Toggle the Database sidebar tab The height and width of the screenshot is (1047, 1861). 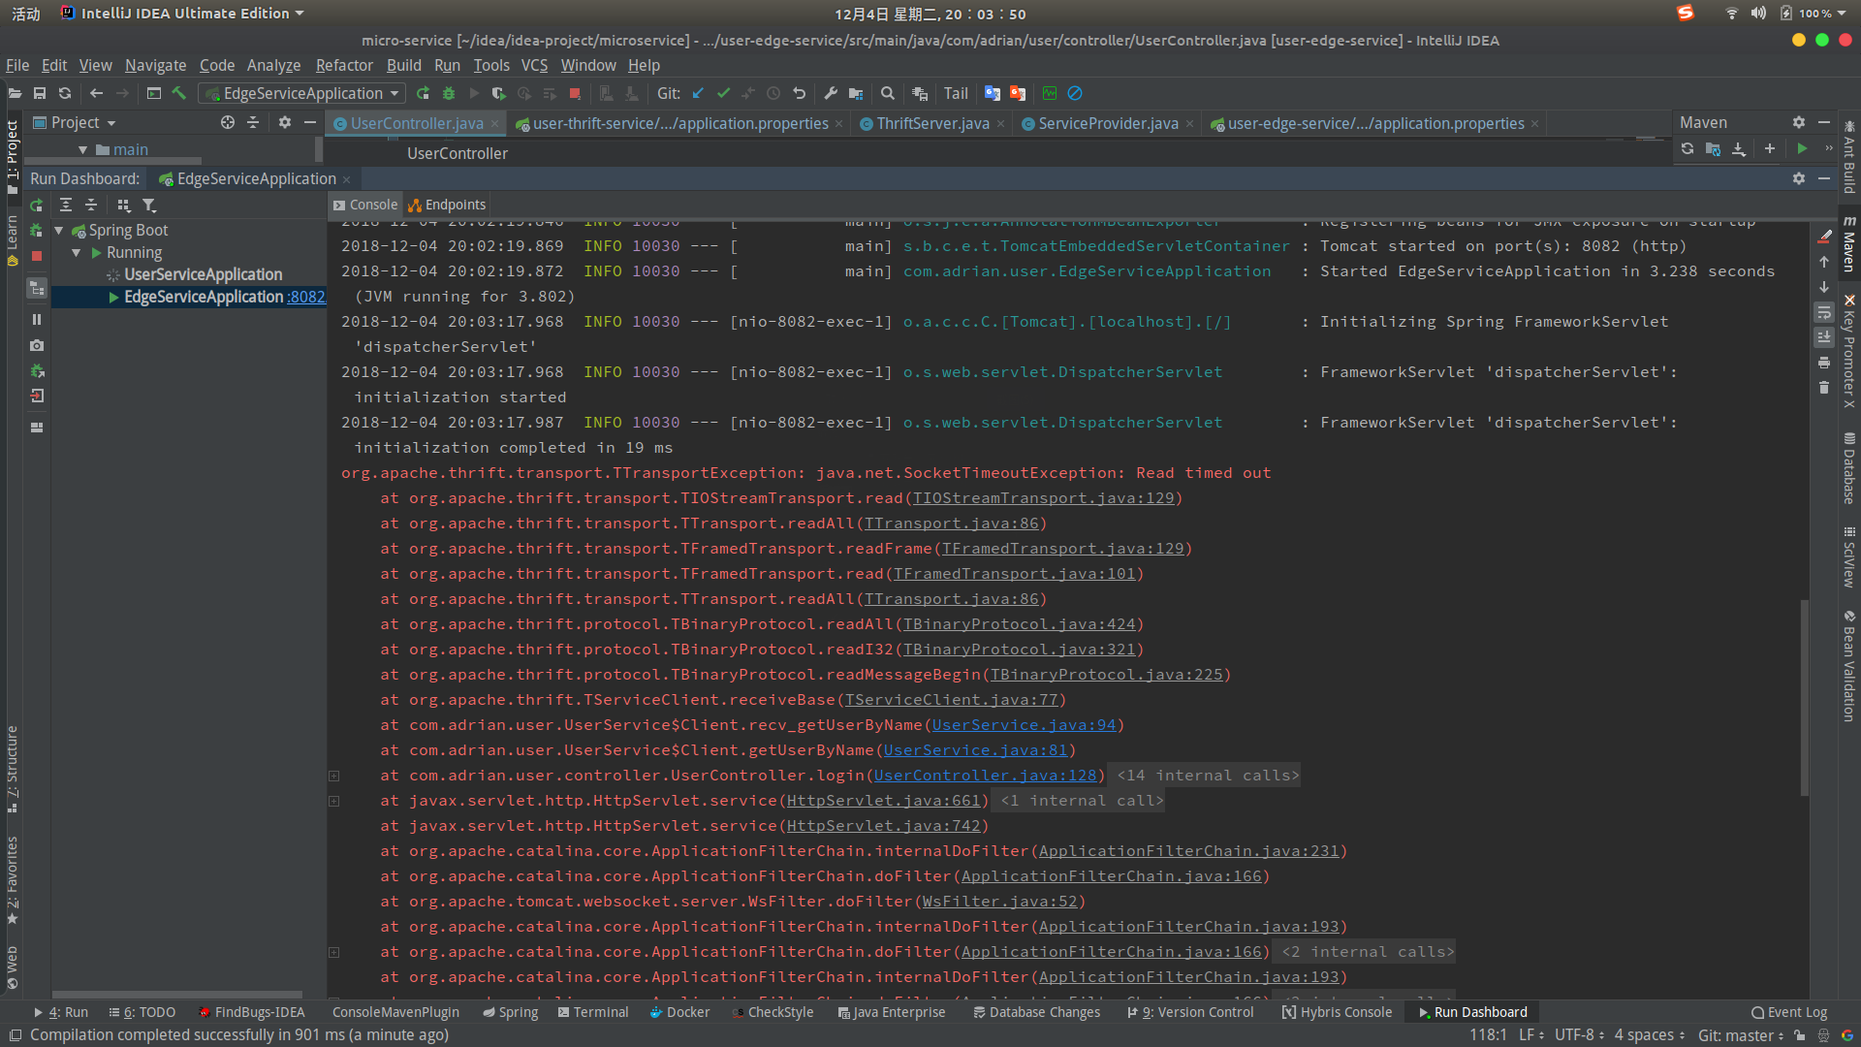coord(1849,468)
